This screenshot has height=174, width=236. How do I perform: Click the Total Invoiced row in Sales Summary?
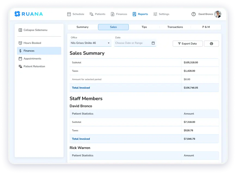point(81,88)
